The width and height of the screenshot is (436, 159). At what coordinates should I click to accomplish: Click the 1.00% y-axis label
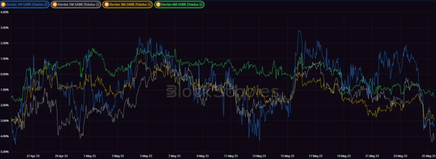point(4,59)
